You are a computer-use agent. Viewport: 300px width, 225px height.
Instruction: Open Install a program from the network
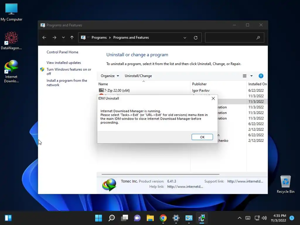click(x=67, y=83)
